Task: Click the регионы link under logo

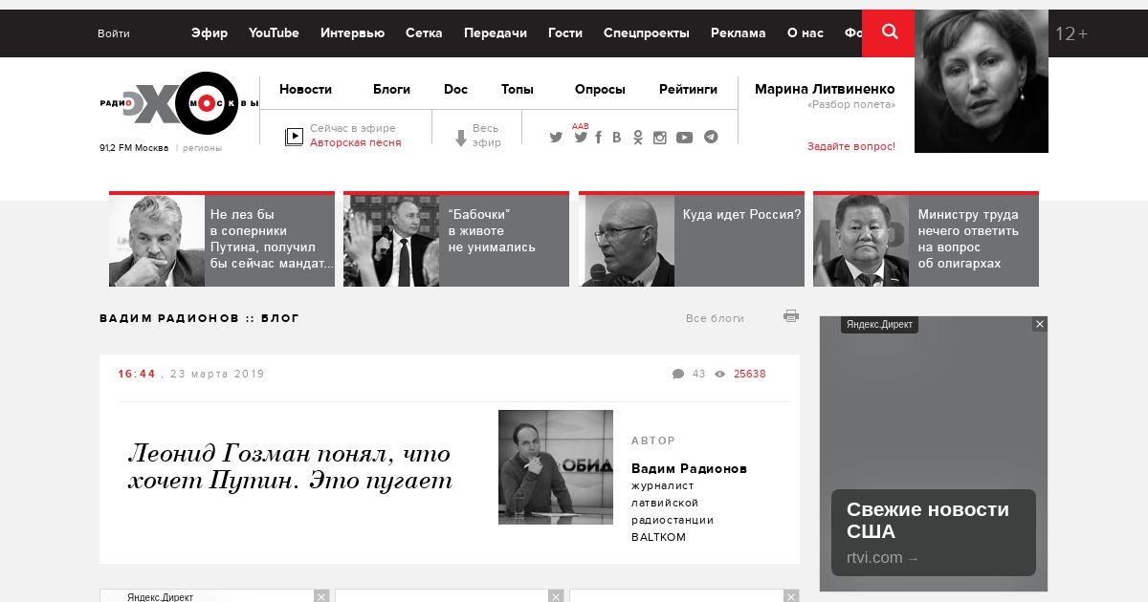Action: click(x=203, y=148)
